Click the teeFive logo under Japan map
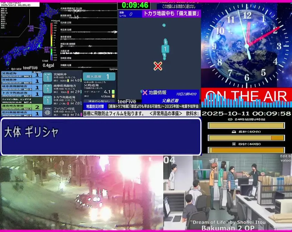Screen dimensions: 292x232 click(30, 68)
